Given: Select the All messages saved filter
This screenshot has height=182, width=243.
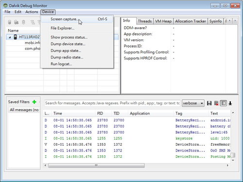Looking at the screenshot, I should click(24, 110).
